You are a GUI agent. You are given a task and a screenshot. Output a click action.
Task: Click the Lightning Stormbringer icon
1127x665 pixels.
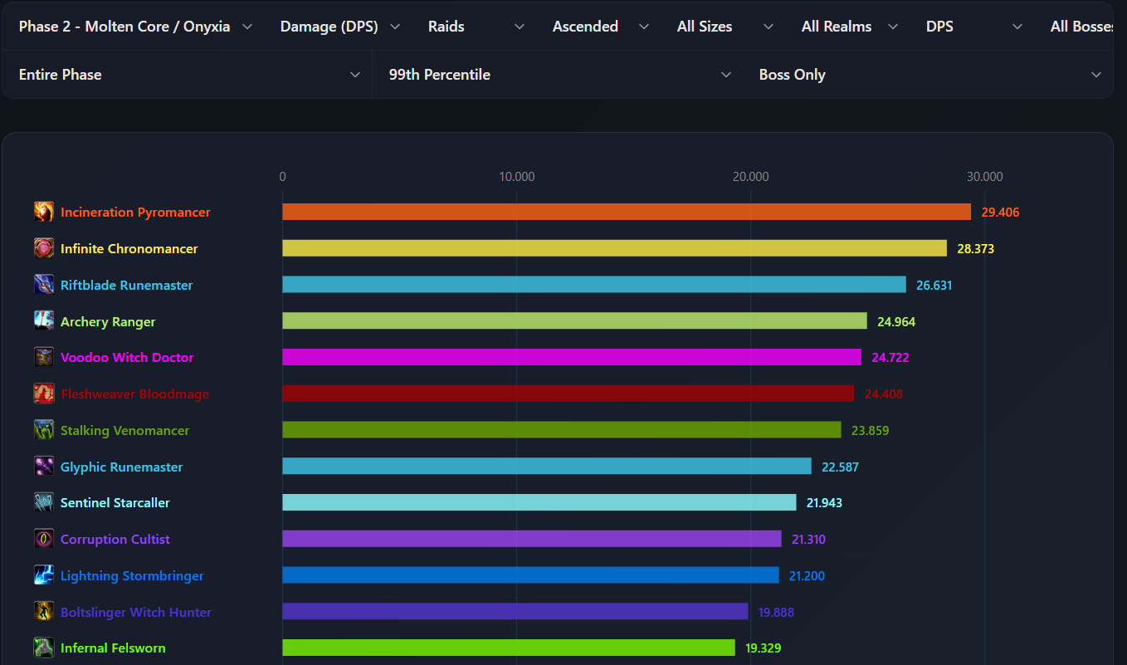44,575
